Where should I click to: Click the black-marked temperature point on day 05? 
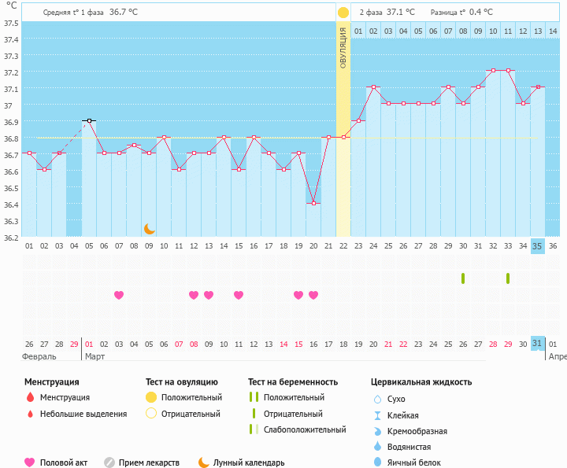89,121
